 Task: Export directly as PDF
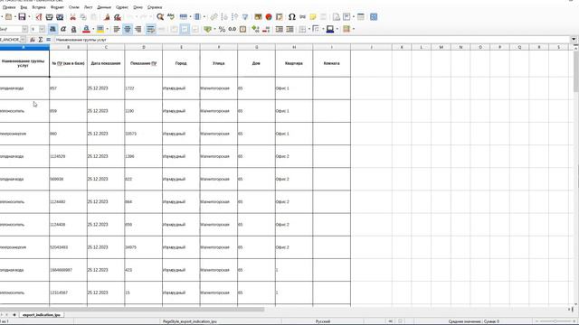coord(39,17)
